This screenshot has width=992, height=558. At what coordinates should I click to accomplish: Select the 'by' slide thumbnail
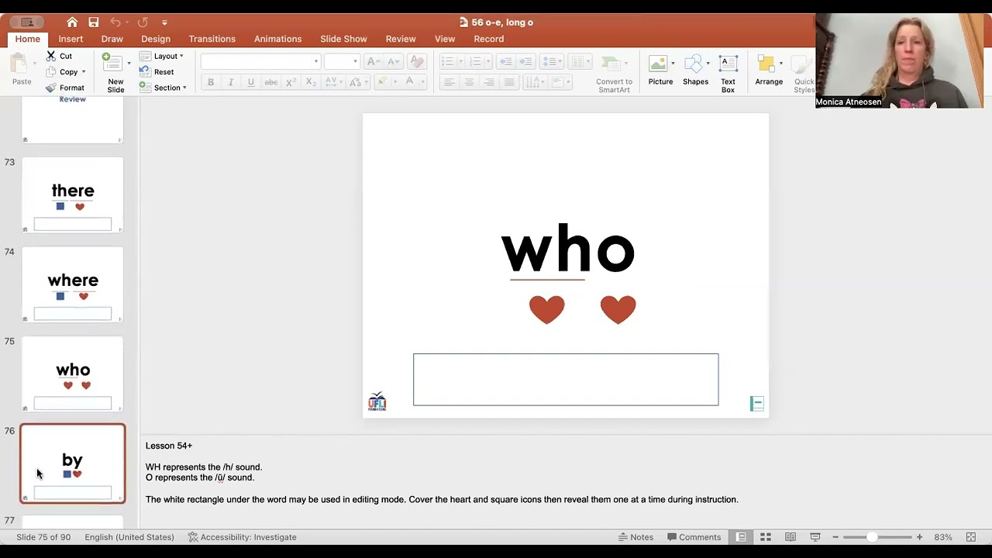[72, 463]
